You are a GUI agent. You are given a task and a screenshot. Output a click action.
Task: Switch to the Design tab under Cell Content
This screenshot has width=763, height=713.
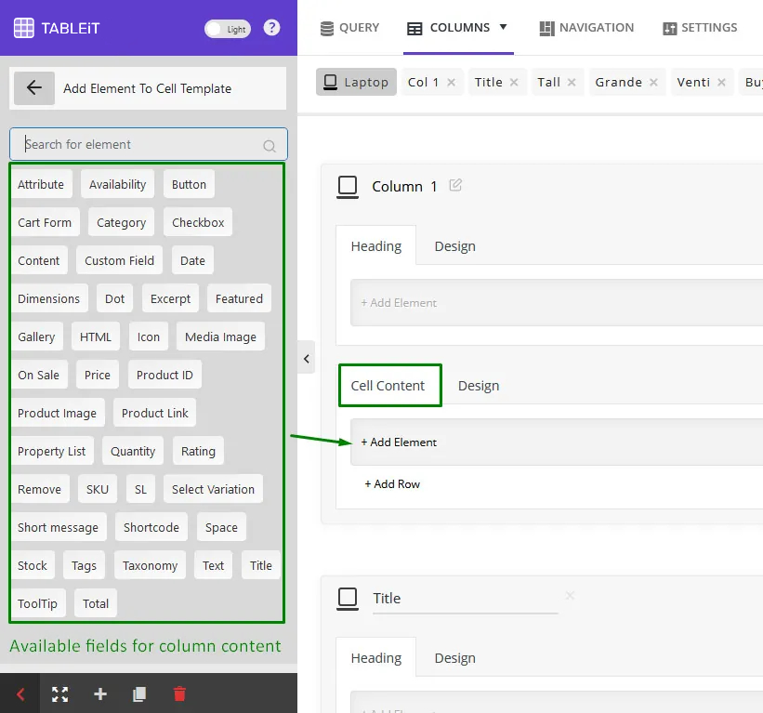click(479, 385)
